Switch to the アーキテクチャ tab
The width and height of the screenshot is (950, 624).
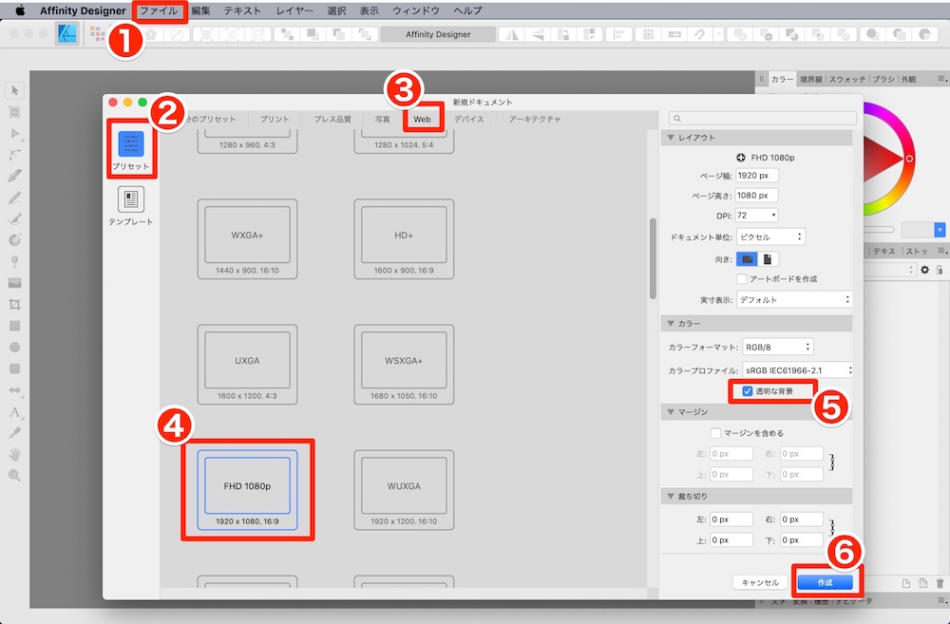pos(534,120)
